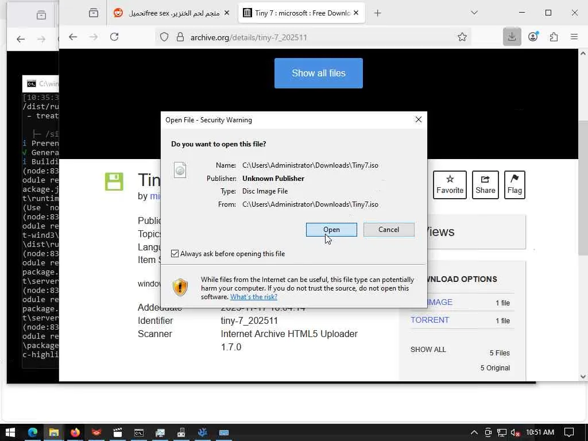
Task: Open Firefox View in front window
Action: 94,13
